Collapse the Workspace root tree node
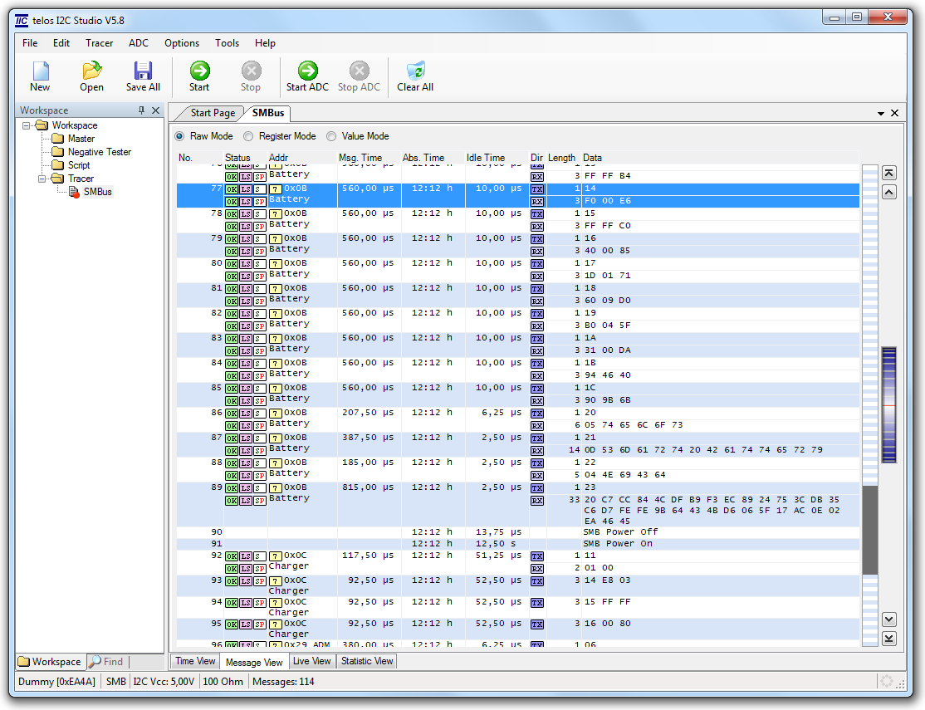 pyautogui.click(x=27, y=125)
